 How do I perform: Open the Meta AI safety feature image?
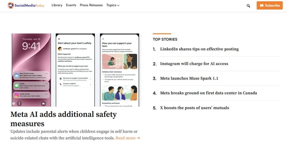pyautogui.click(x=75, y=70)
